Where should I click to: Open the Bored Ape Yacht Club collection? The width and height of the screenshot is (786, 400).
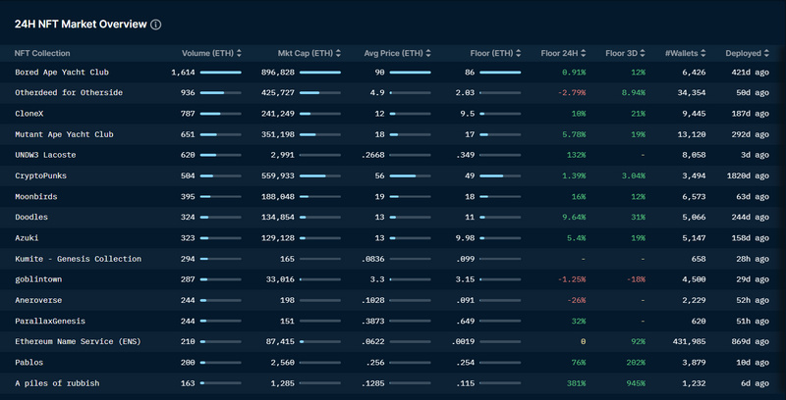click(61, 73)
